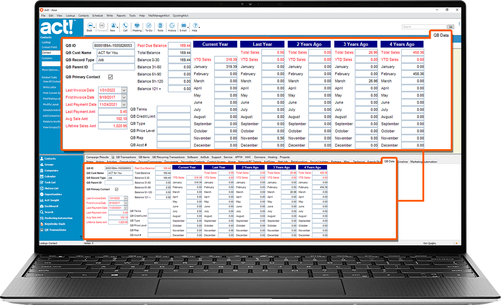Open the Lookup menu

[x=70, y=15]
